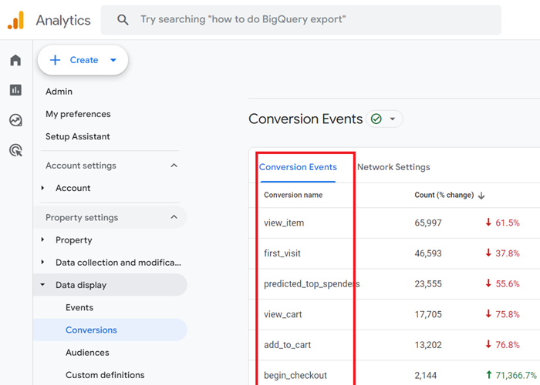Click the 65,997 count value
This screenshot has width=540, height=385.
[428, 223]
